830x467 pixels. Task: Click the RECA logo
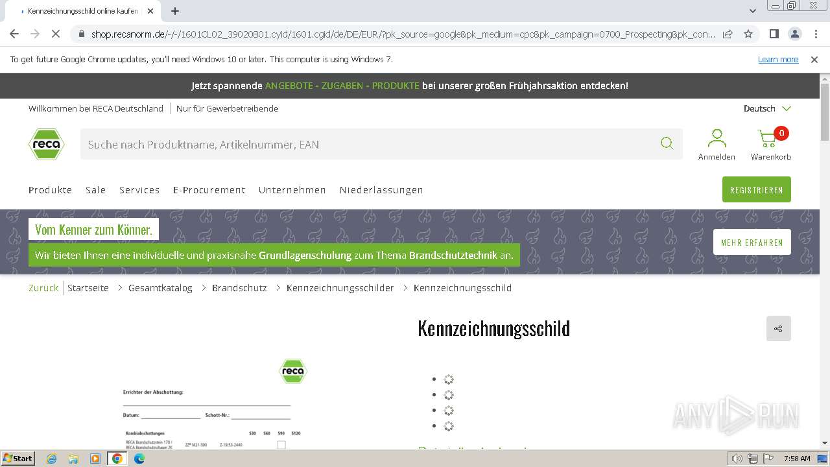tap(47, 144)
